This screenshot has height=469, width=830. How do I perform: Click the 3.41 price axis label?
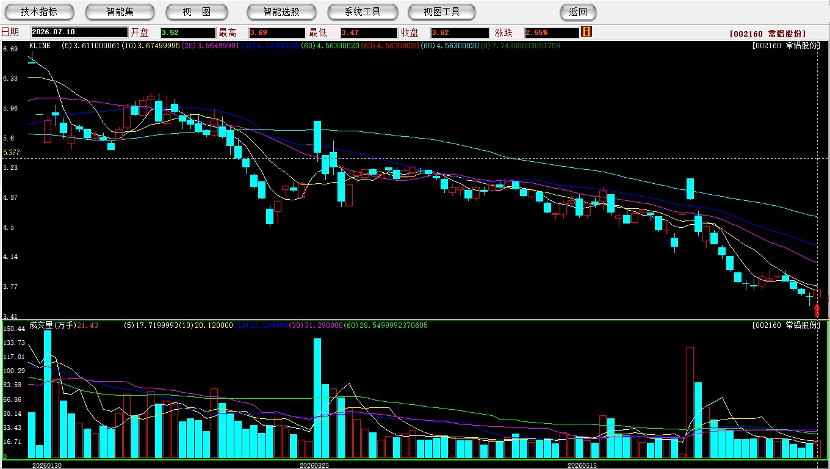[x=10, y=316]
